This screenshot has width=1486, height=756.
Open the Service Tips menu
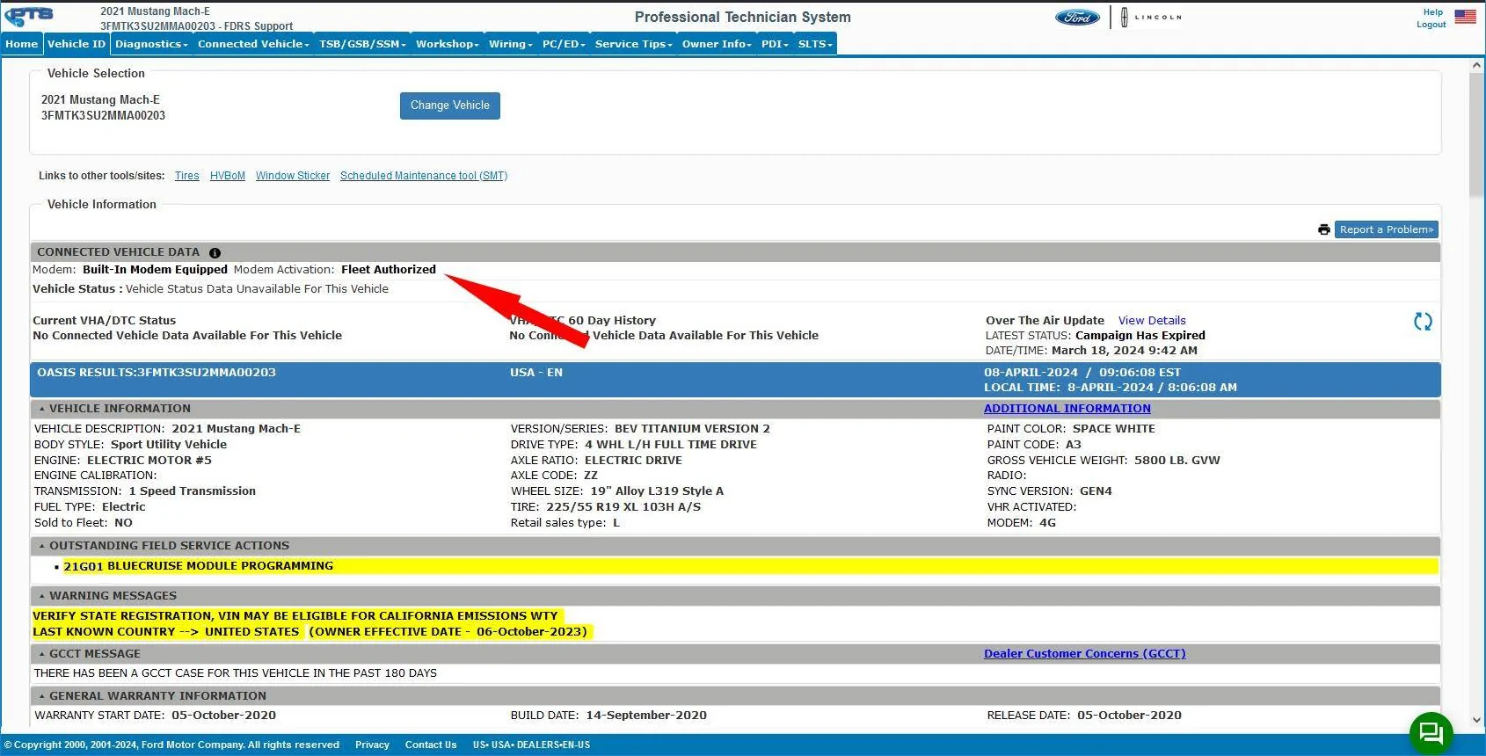tap(633, 44)
